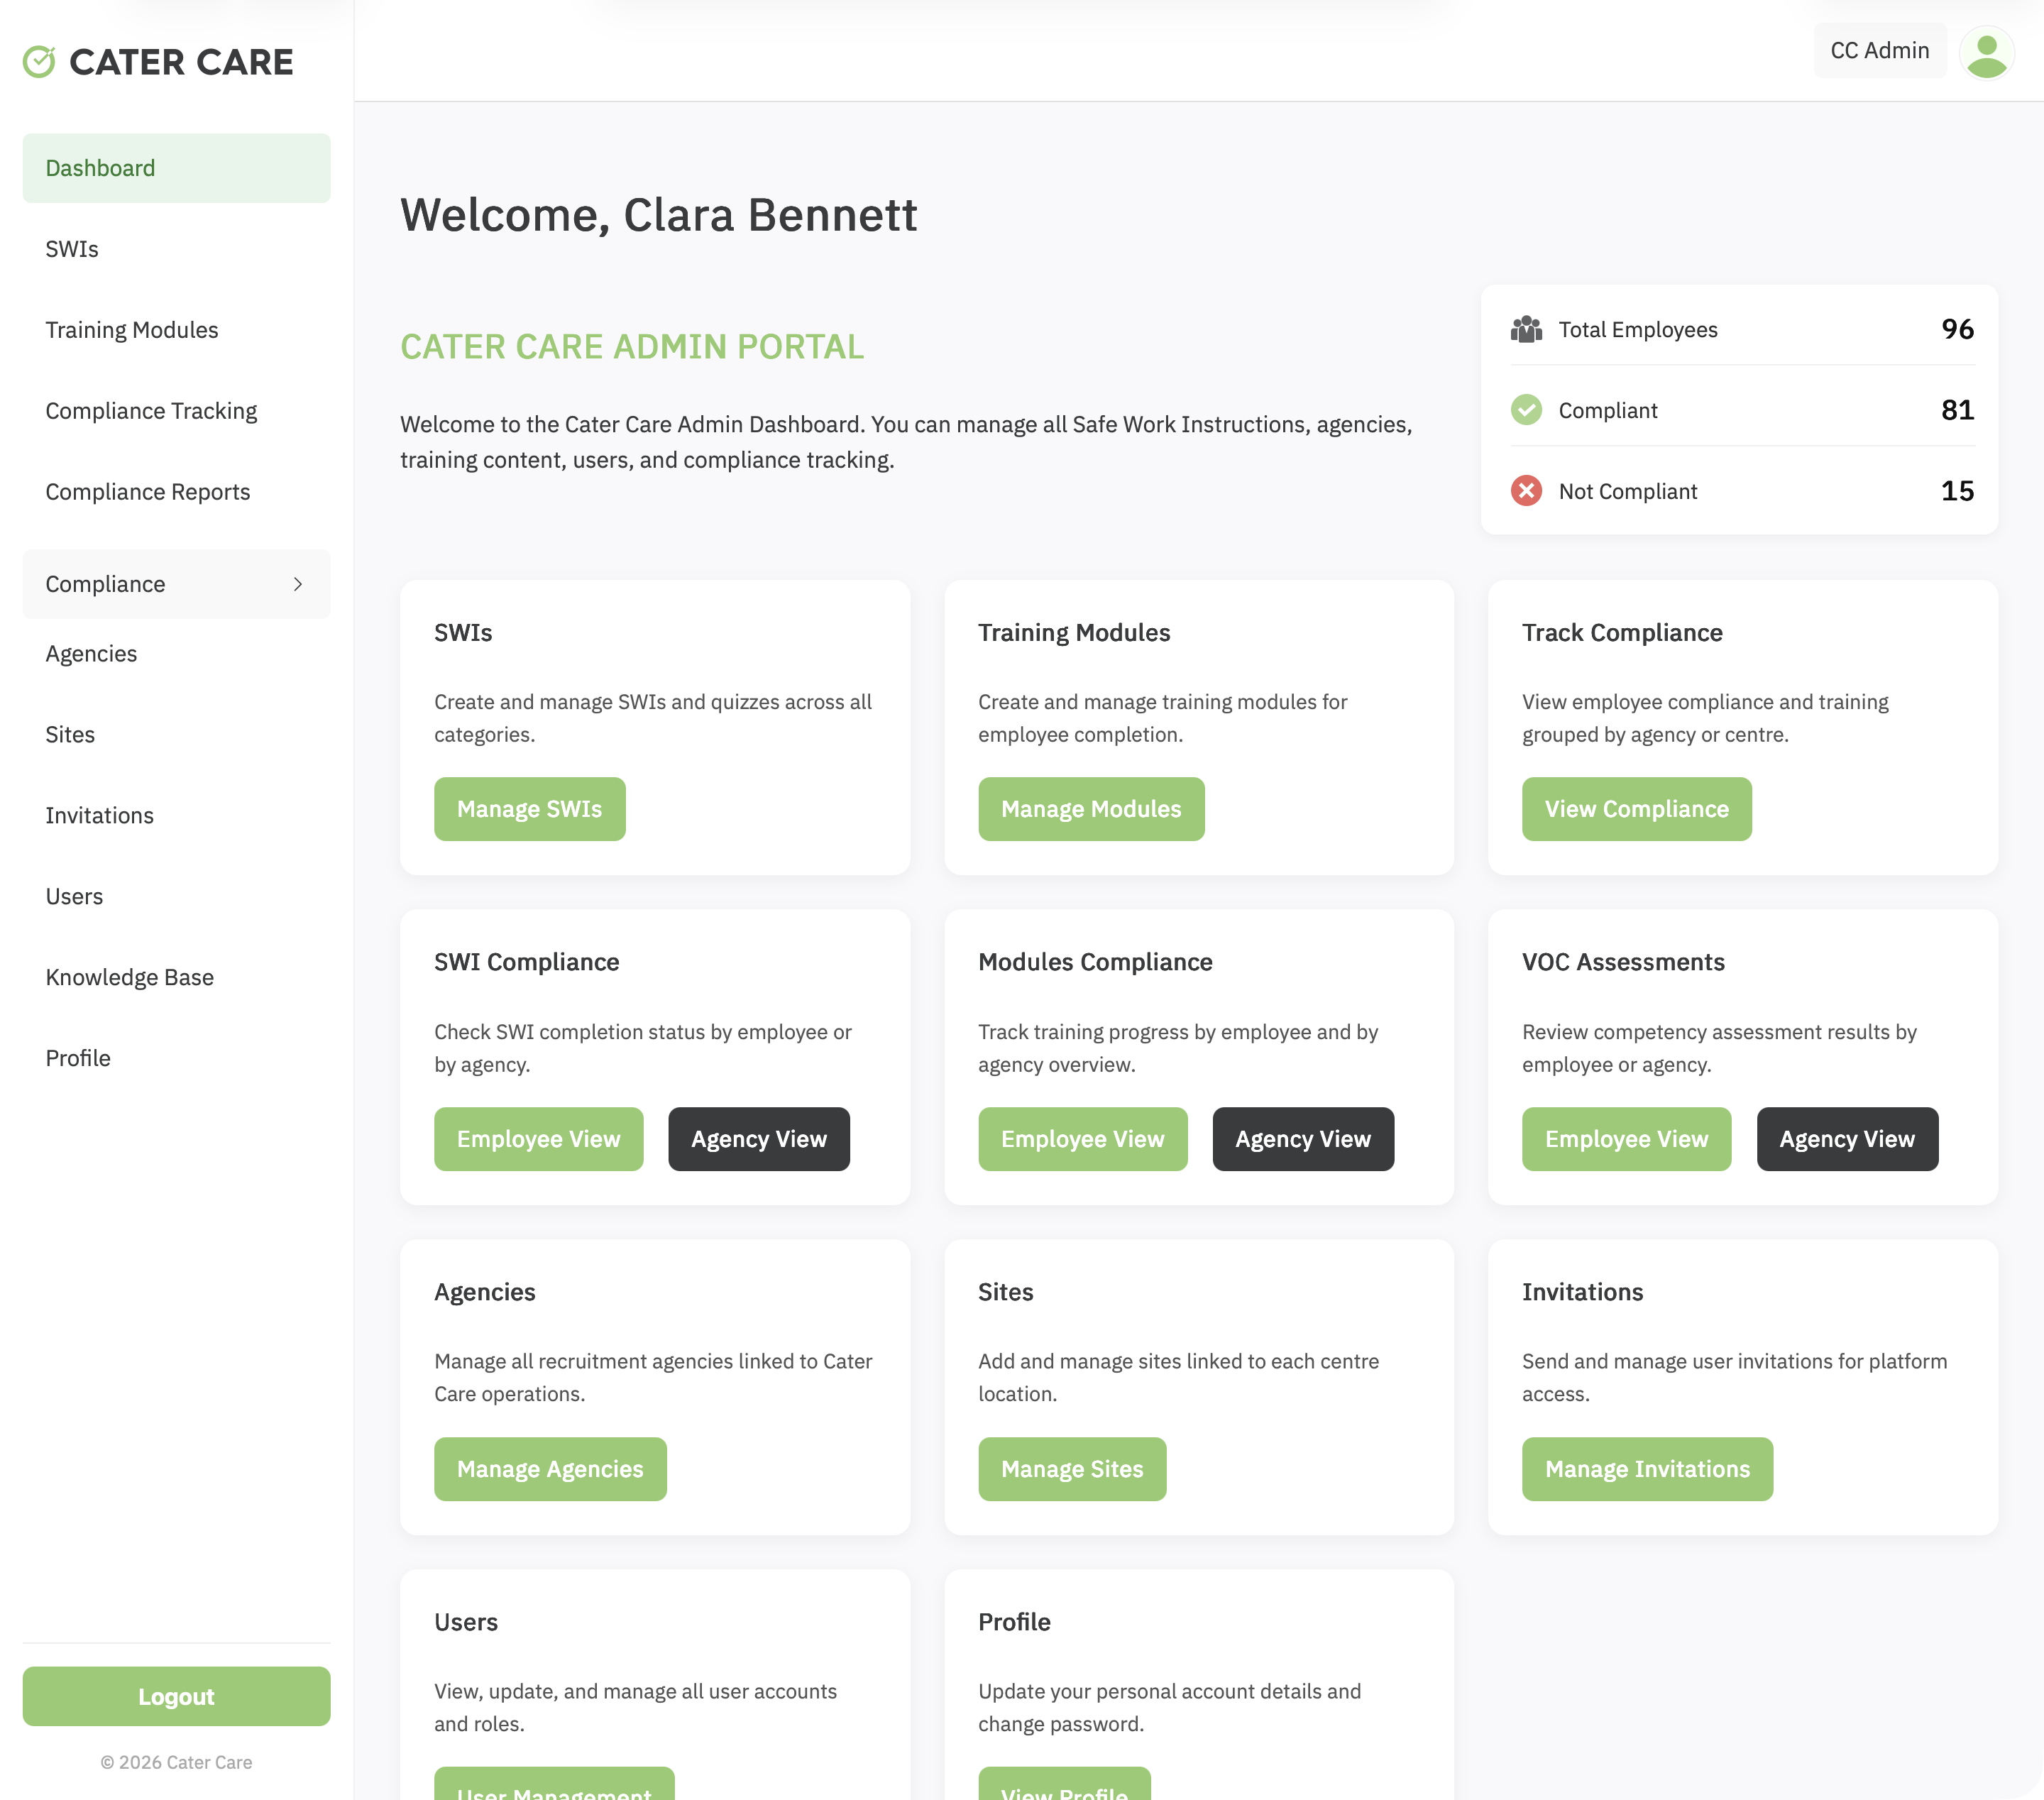Viewport: 2044px width, 1800px height.
Task: Click the CC Admin label button
Action: tap(1880, 51)
